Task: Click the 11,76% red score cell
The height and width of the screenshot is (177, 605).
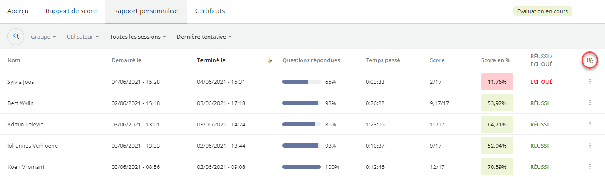Action: pyautogui.click(x=497, y=82)
